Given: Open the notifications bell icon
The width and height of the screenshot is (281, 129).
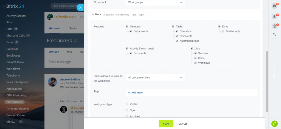Looking at the screenshot, I should 274,16.
